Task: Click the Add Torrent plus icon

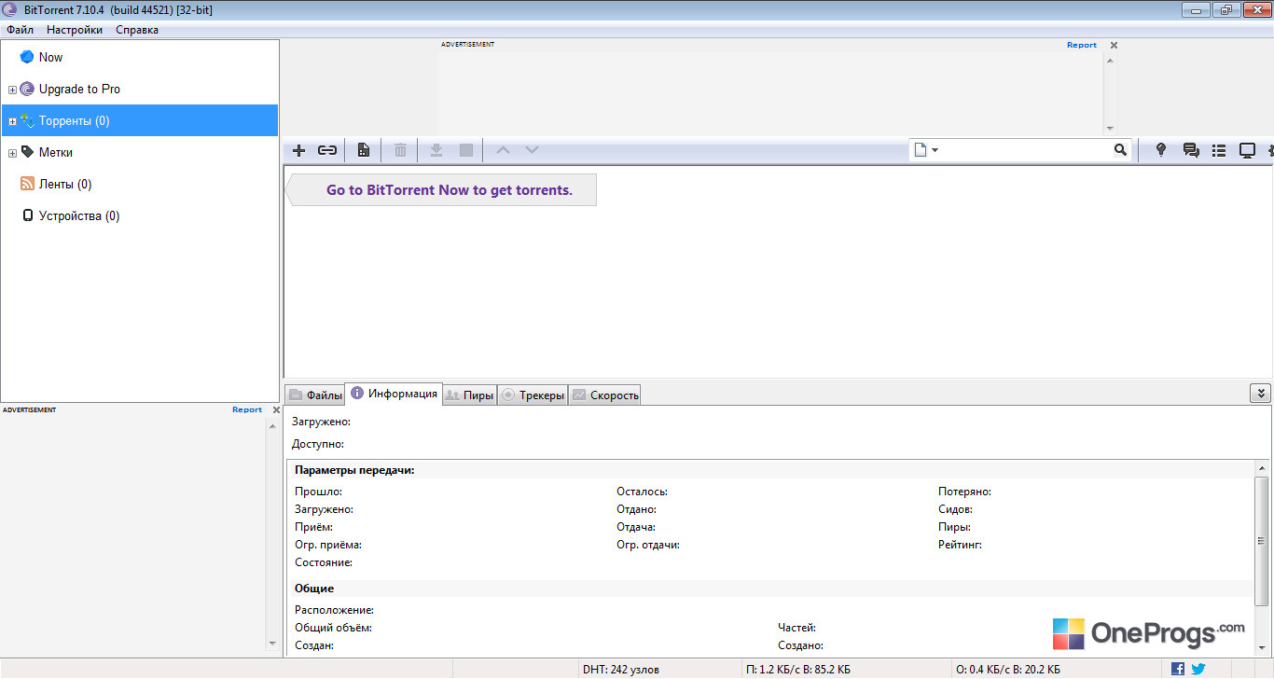Action: pyautogui.click(x=298, y=150)
